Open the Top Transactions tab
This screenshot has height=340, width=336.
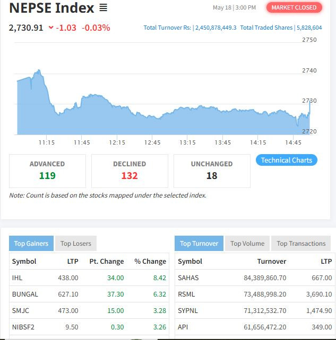[301, 243]
